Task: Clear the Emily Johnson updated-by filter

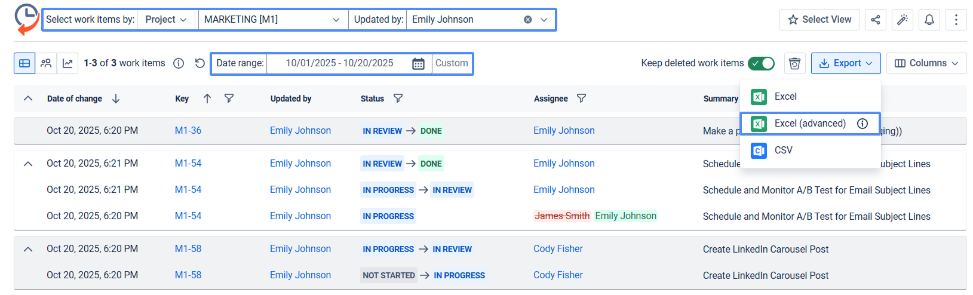Action: tap(528, 20)
